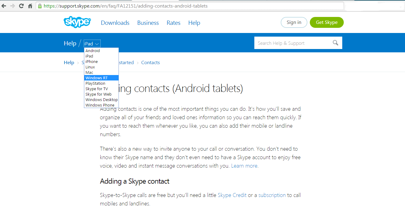
Task: Select Skype for TV option
Action: coord(101,89)
